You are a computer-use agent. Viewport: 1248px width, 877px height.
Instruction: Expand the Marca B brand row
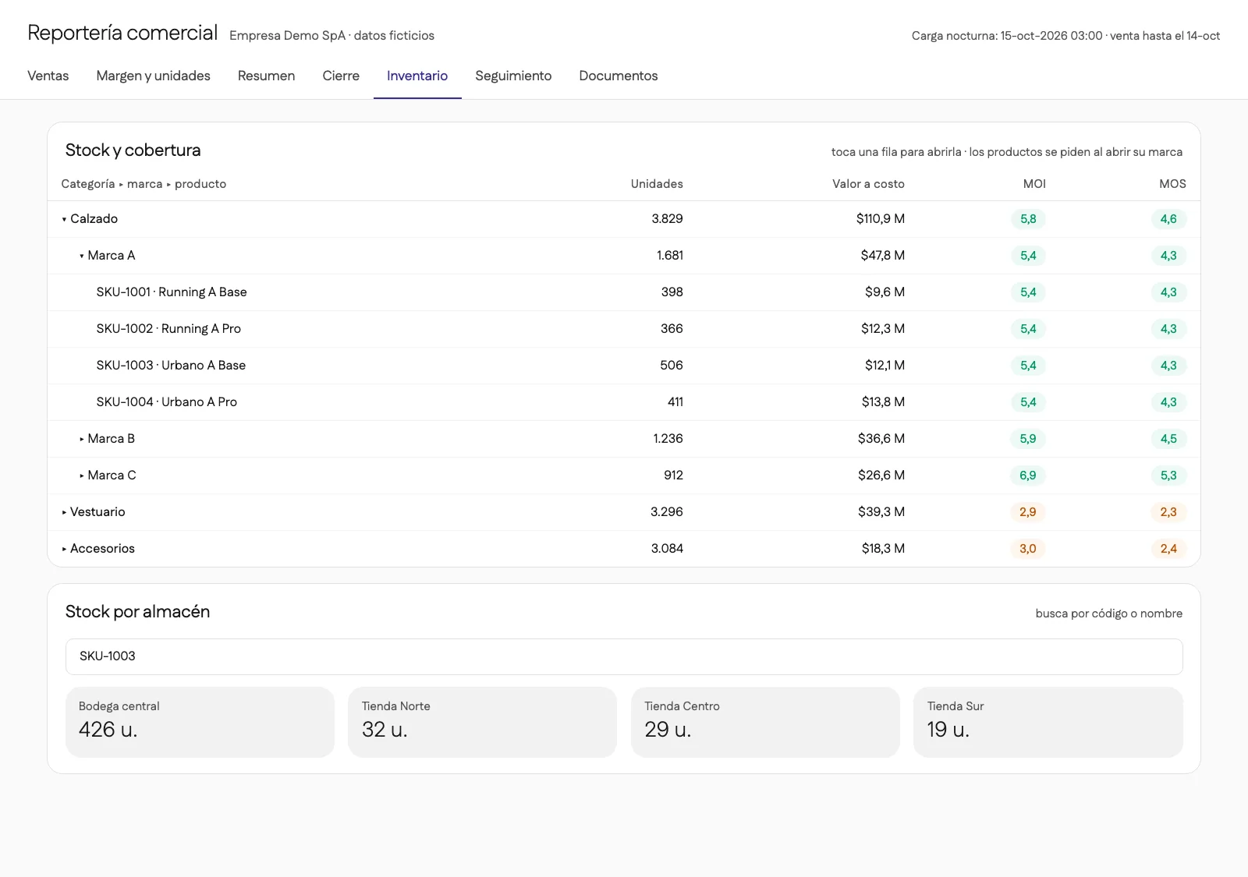tap(624, 439)
